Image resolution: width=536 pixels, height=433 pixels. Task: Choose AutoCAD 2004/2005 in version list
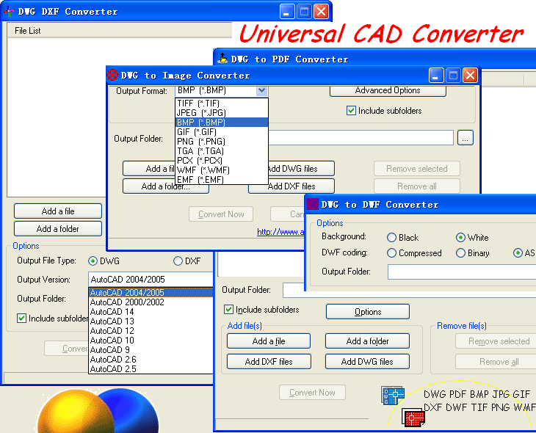pos(151,293)
